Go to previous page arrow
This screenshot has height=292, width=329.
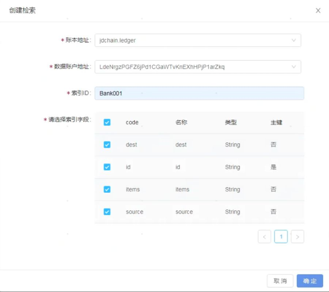coord(264,237)
